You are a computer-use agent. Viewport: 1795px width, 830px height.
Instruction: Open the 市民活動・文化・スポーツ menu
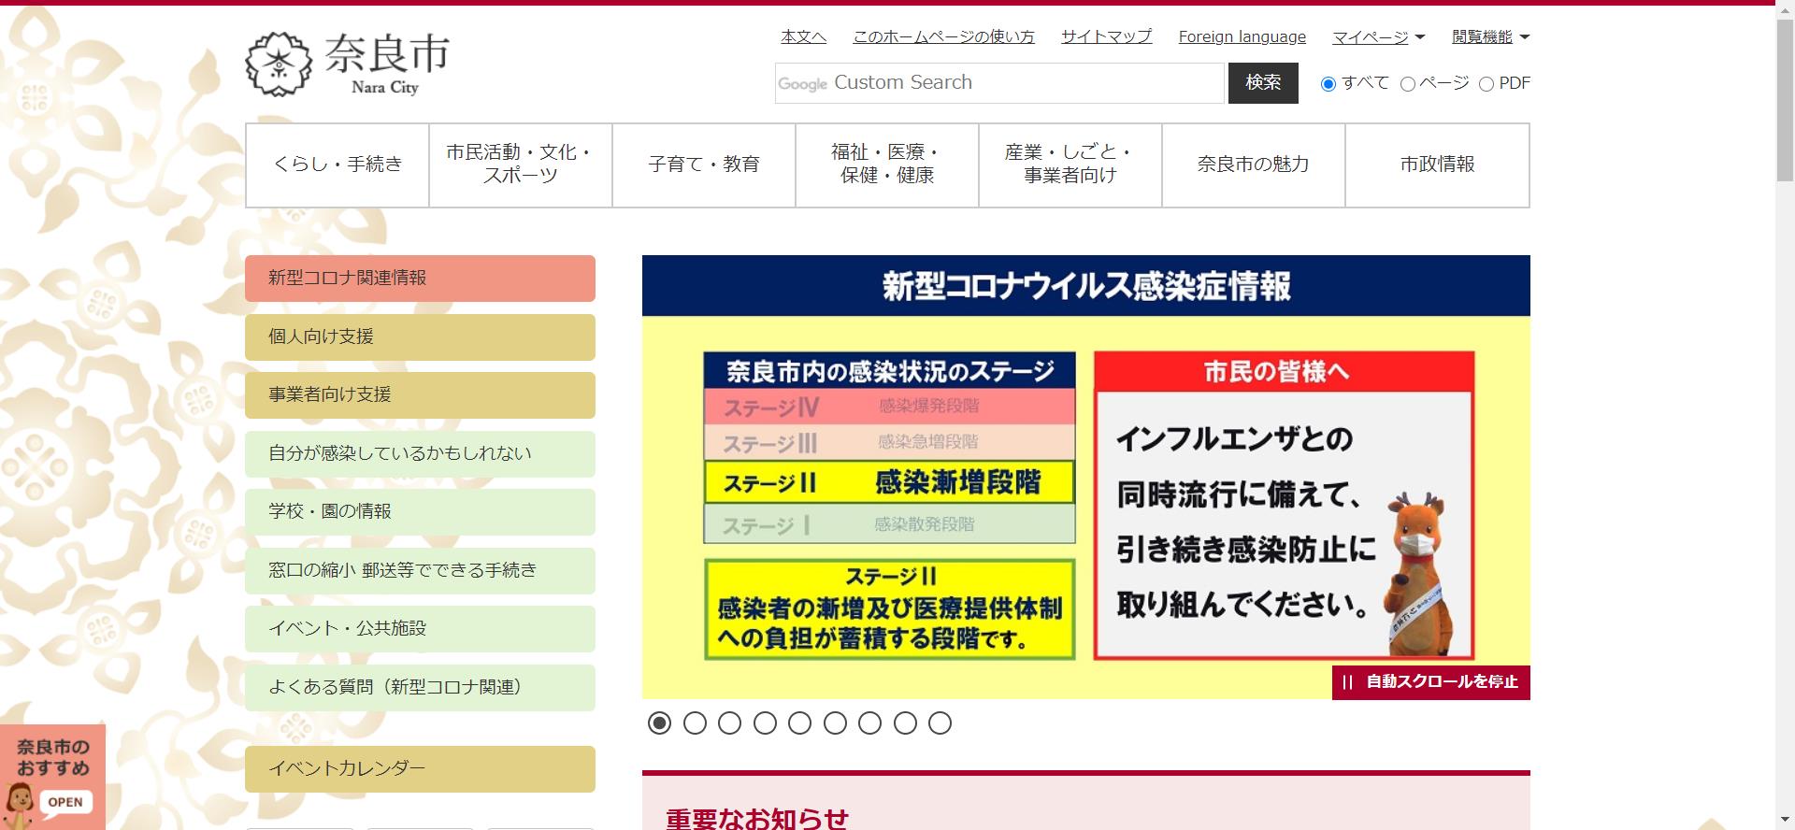point(521,165)
